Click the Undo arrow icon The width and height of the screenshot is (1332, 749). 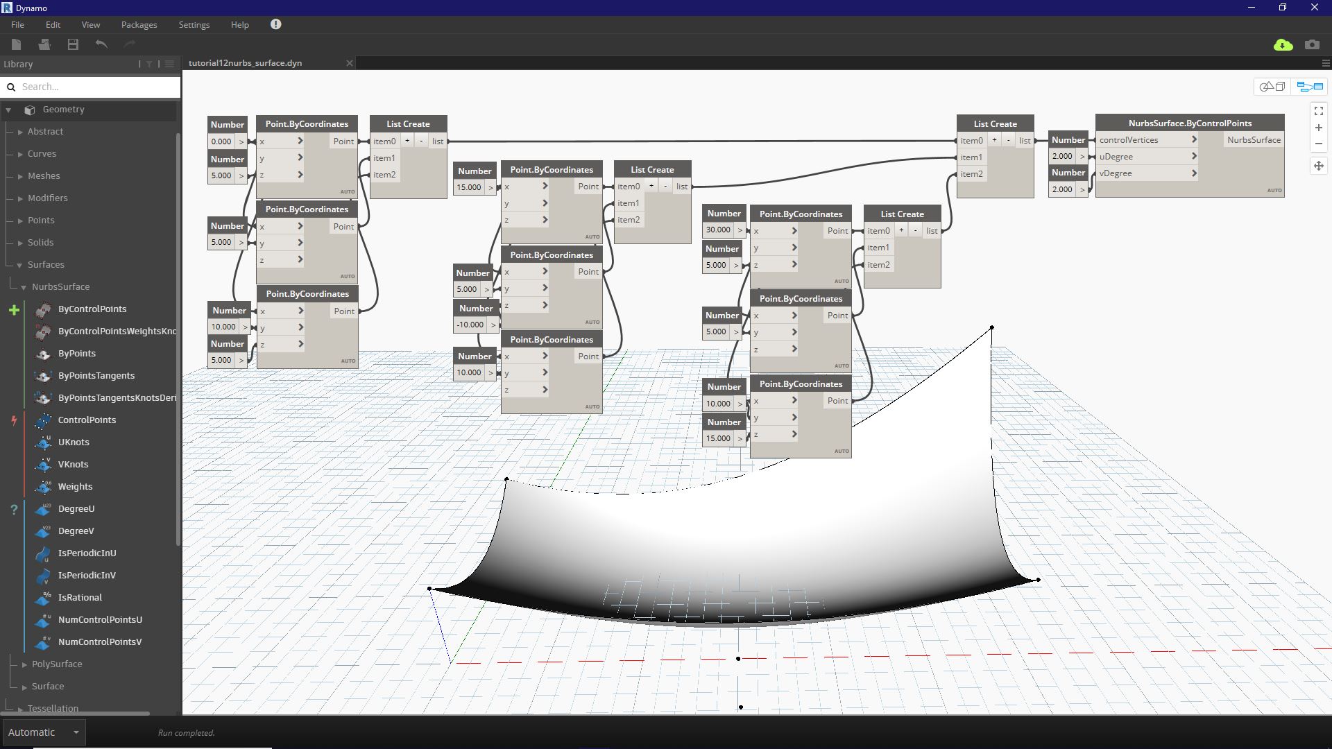click(x=101, y=44)
